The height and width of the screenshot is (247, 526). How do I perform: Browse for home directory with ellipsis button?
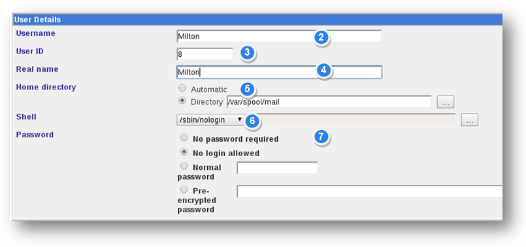pos(446,102)
